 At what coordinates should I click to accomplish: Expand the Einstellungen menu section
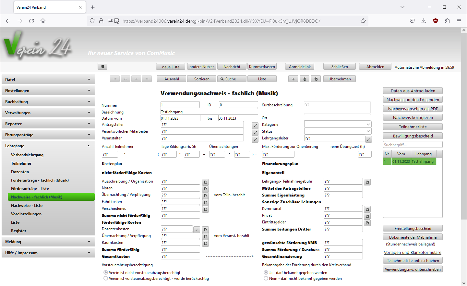click(x=48, y=90)
